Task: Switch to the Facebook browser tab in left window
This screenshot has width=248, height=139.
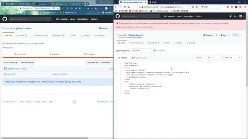Action: pos(26,4)
